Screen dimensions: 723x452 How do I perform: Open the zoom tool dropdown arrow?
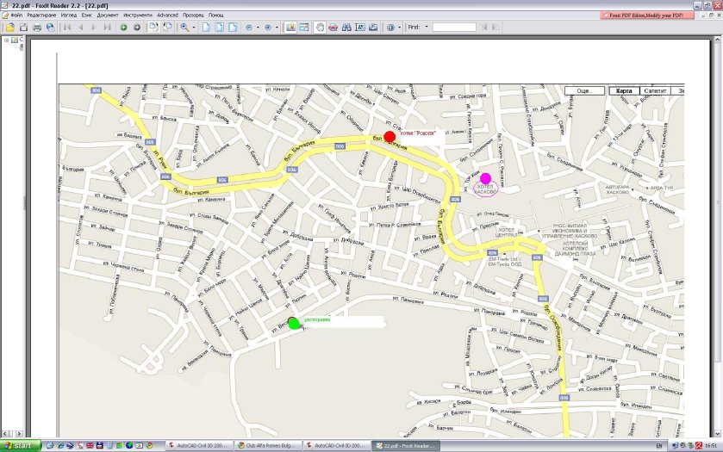tap(194, 28)
